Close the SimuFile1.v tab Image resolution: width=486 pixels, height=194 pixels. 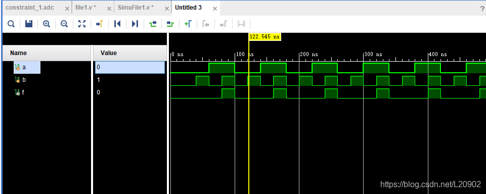click(167, 9)
